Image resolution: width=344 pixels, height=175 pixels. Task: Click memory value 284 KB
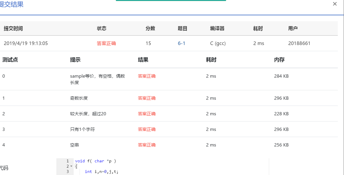[281, 76]
